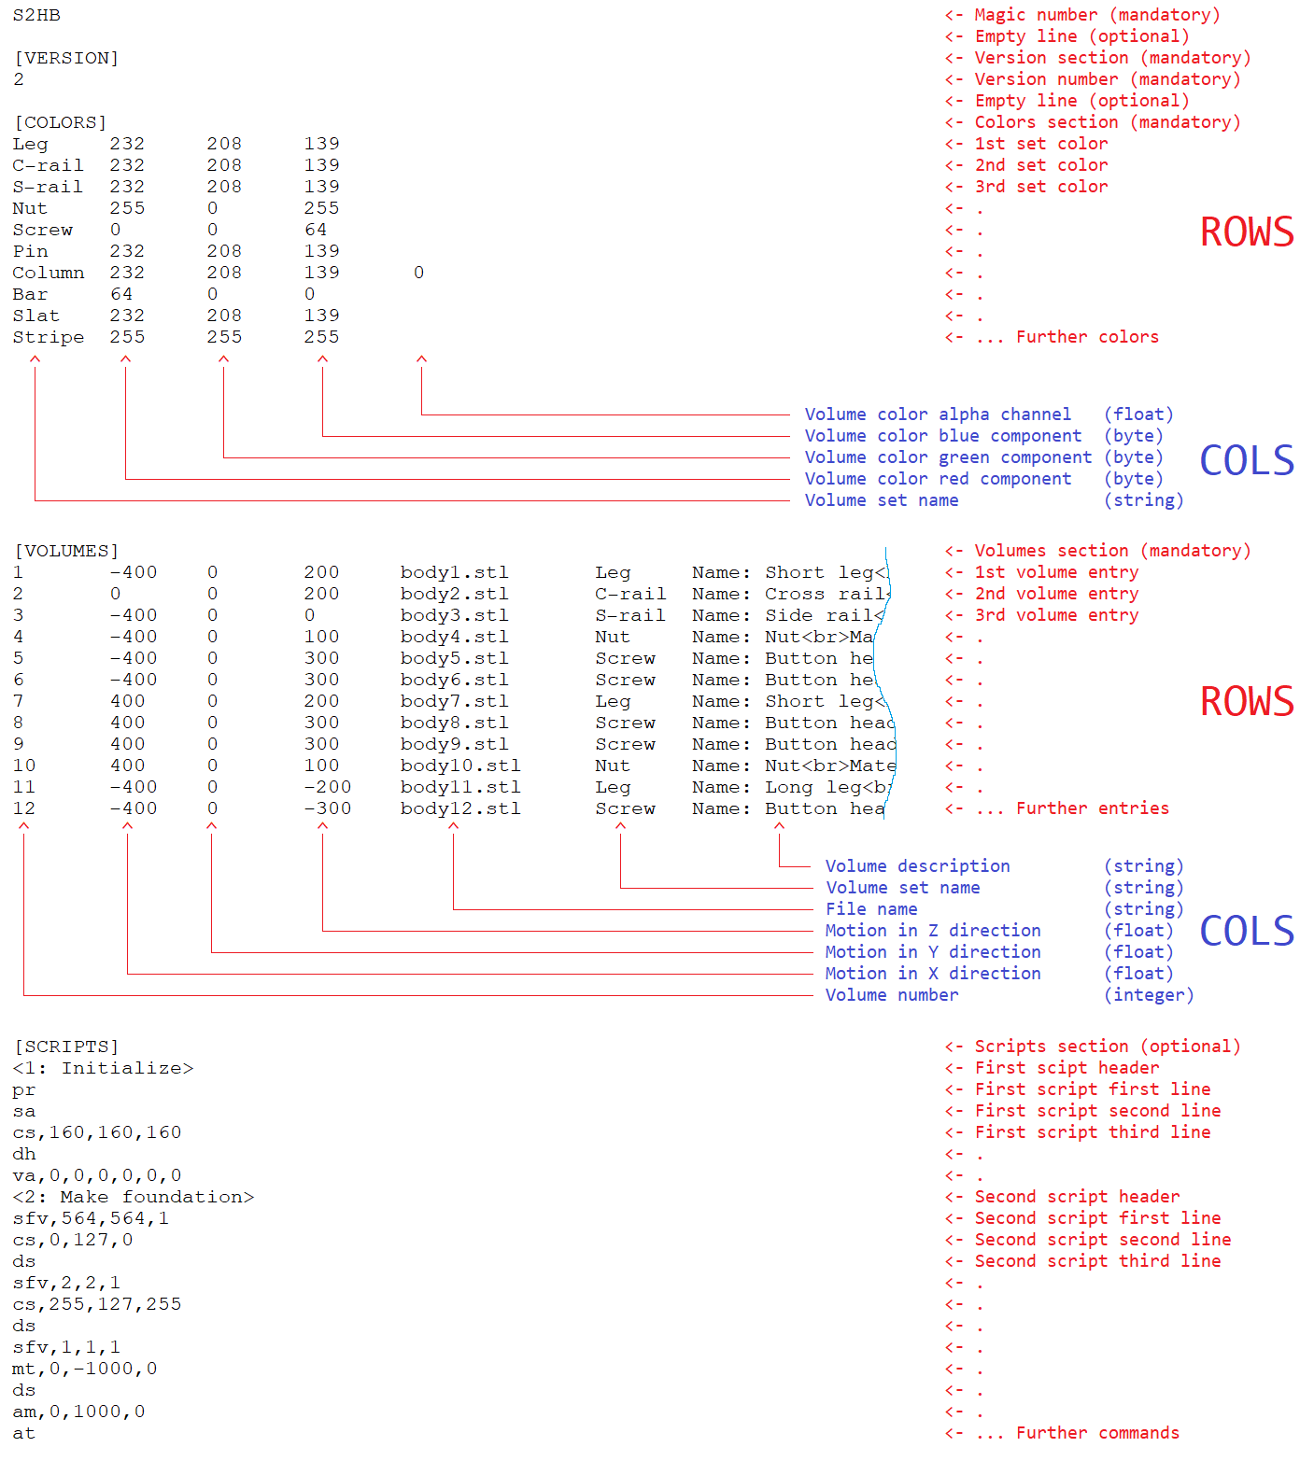Screen dimensions: 1300x1461
Task: Select file name body1.stl
Action: coord(455,572)
